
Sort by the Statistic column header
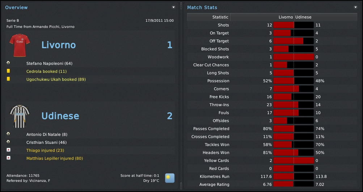220,17
